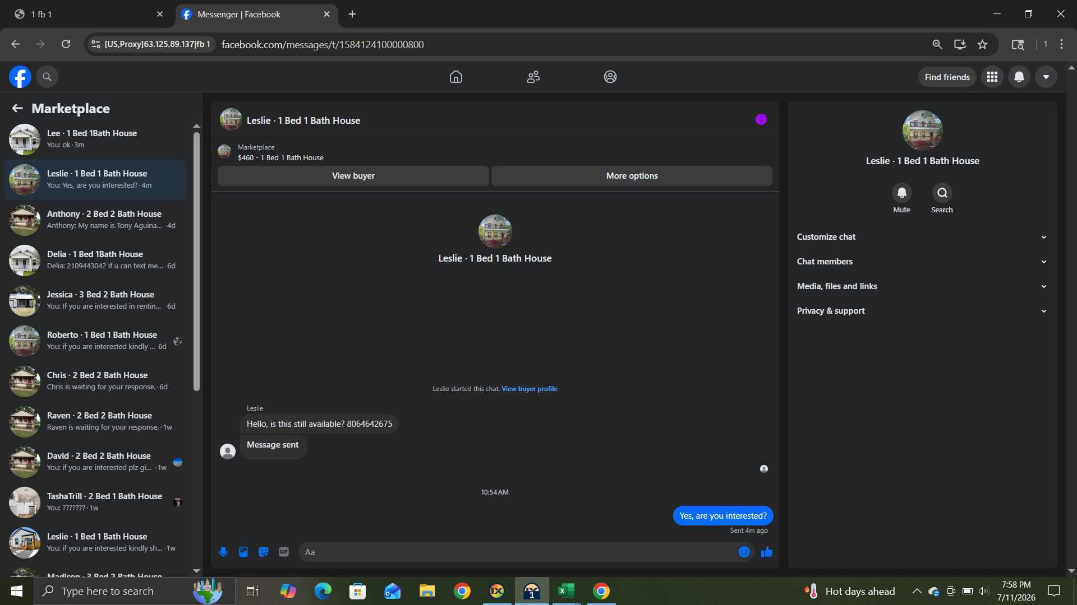Show hidden system tray icons

tap(917, 591)
